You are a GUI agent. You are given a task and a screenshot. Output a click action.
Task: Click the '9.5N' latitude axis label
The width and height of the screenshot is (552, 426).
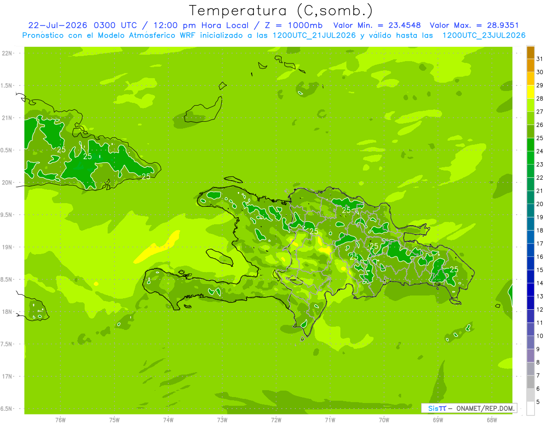pos(7,215)
